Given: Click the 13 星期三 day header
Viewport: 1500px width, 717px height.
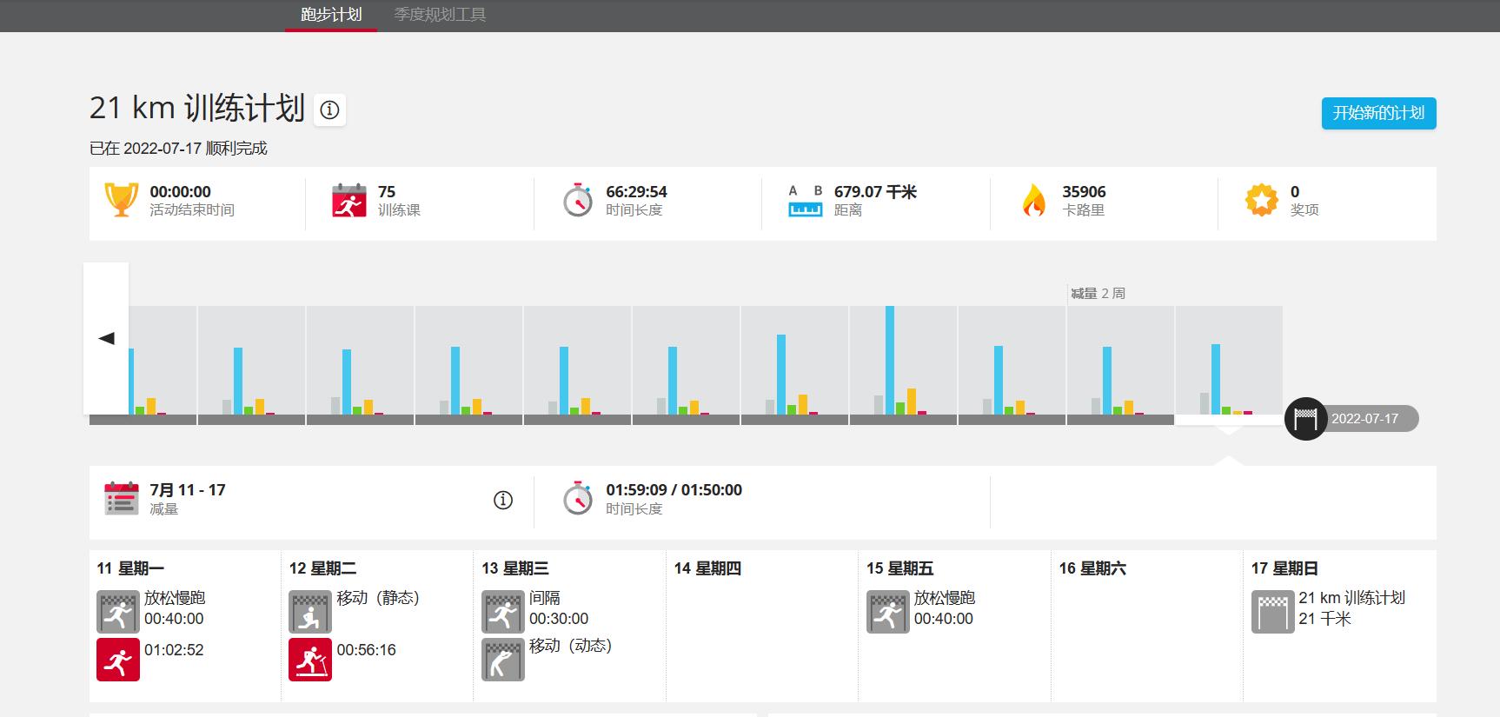Looking at the screenshot, I should [515, 568].
